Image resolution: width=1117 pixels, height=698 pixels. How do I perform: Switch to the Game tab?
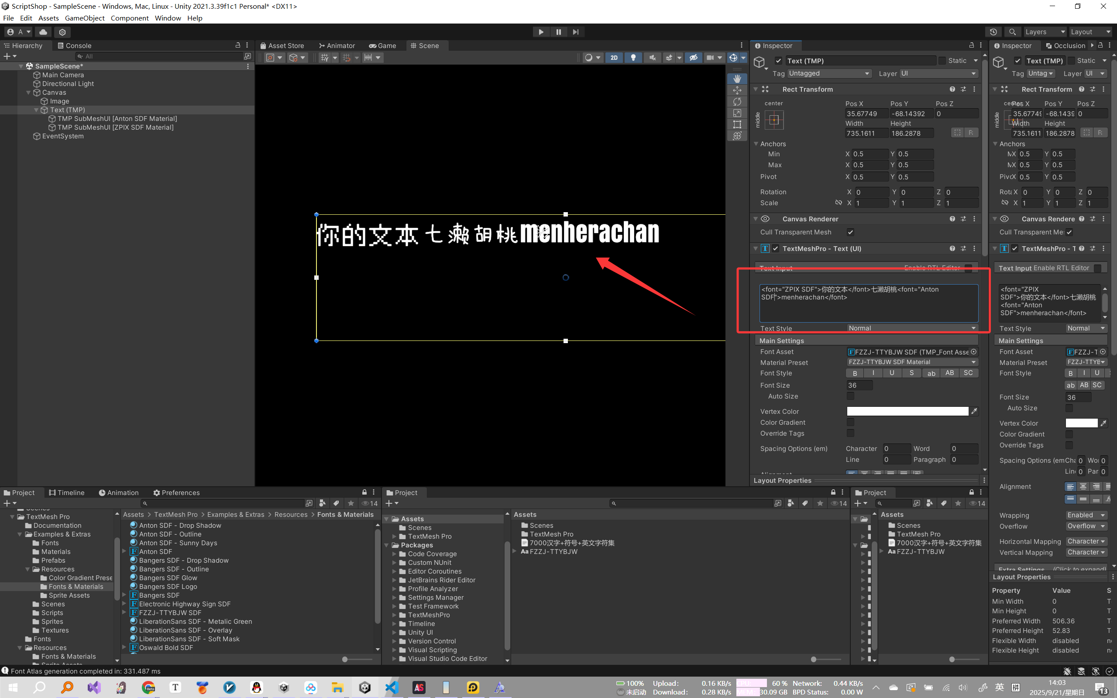click(x=382, y=46)
